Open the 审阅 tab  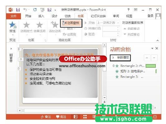116,16
